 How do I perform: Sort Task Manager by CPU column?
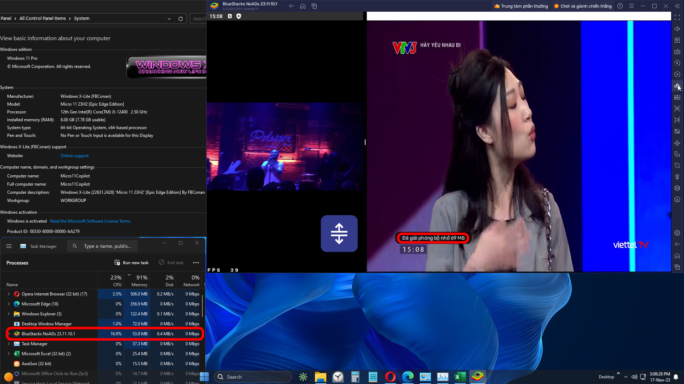111,281
